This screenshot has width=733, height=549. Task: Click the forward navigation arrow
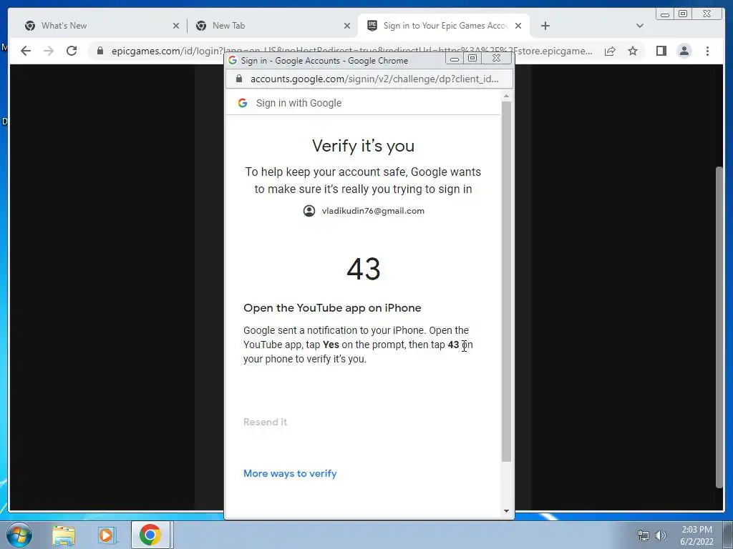click(49, 51)
